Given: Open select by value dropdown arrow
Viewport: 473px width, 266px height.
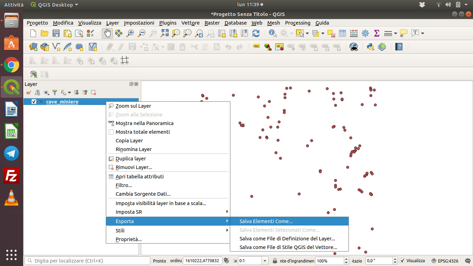Looking at the screenshot, I should [323, 33].
